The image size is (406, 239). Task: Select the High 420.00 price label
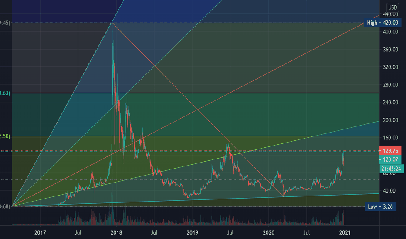382,23
